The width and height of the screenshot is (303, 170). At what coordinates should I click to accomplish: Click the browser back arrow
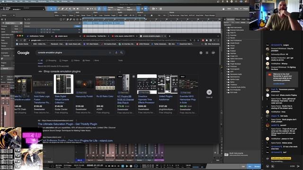(x=17, y=40)
